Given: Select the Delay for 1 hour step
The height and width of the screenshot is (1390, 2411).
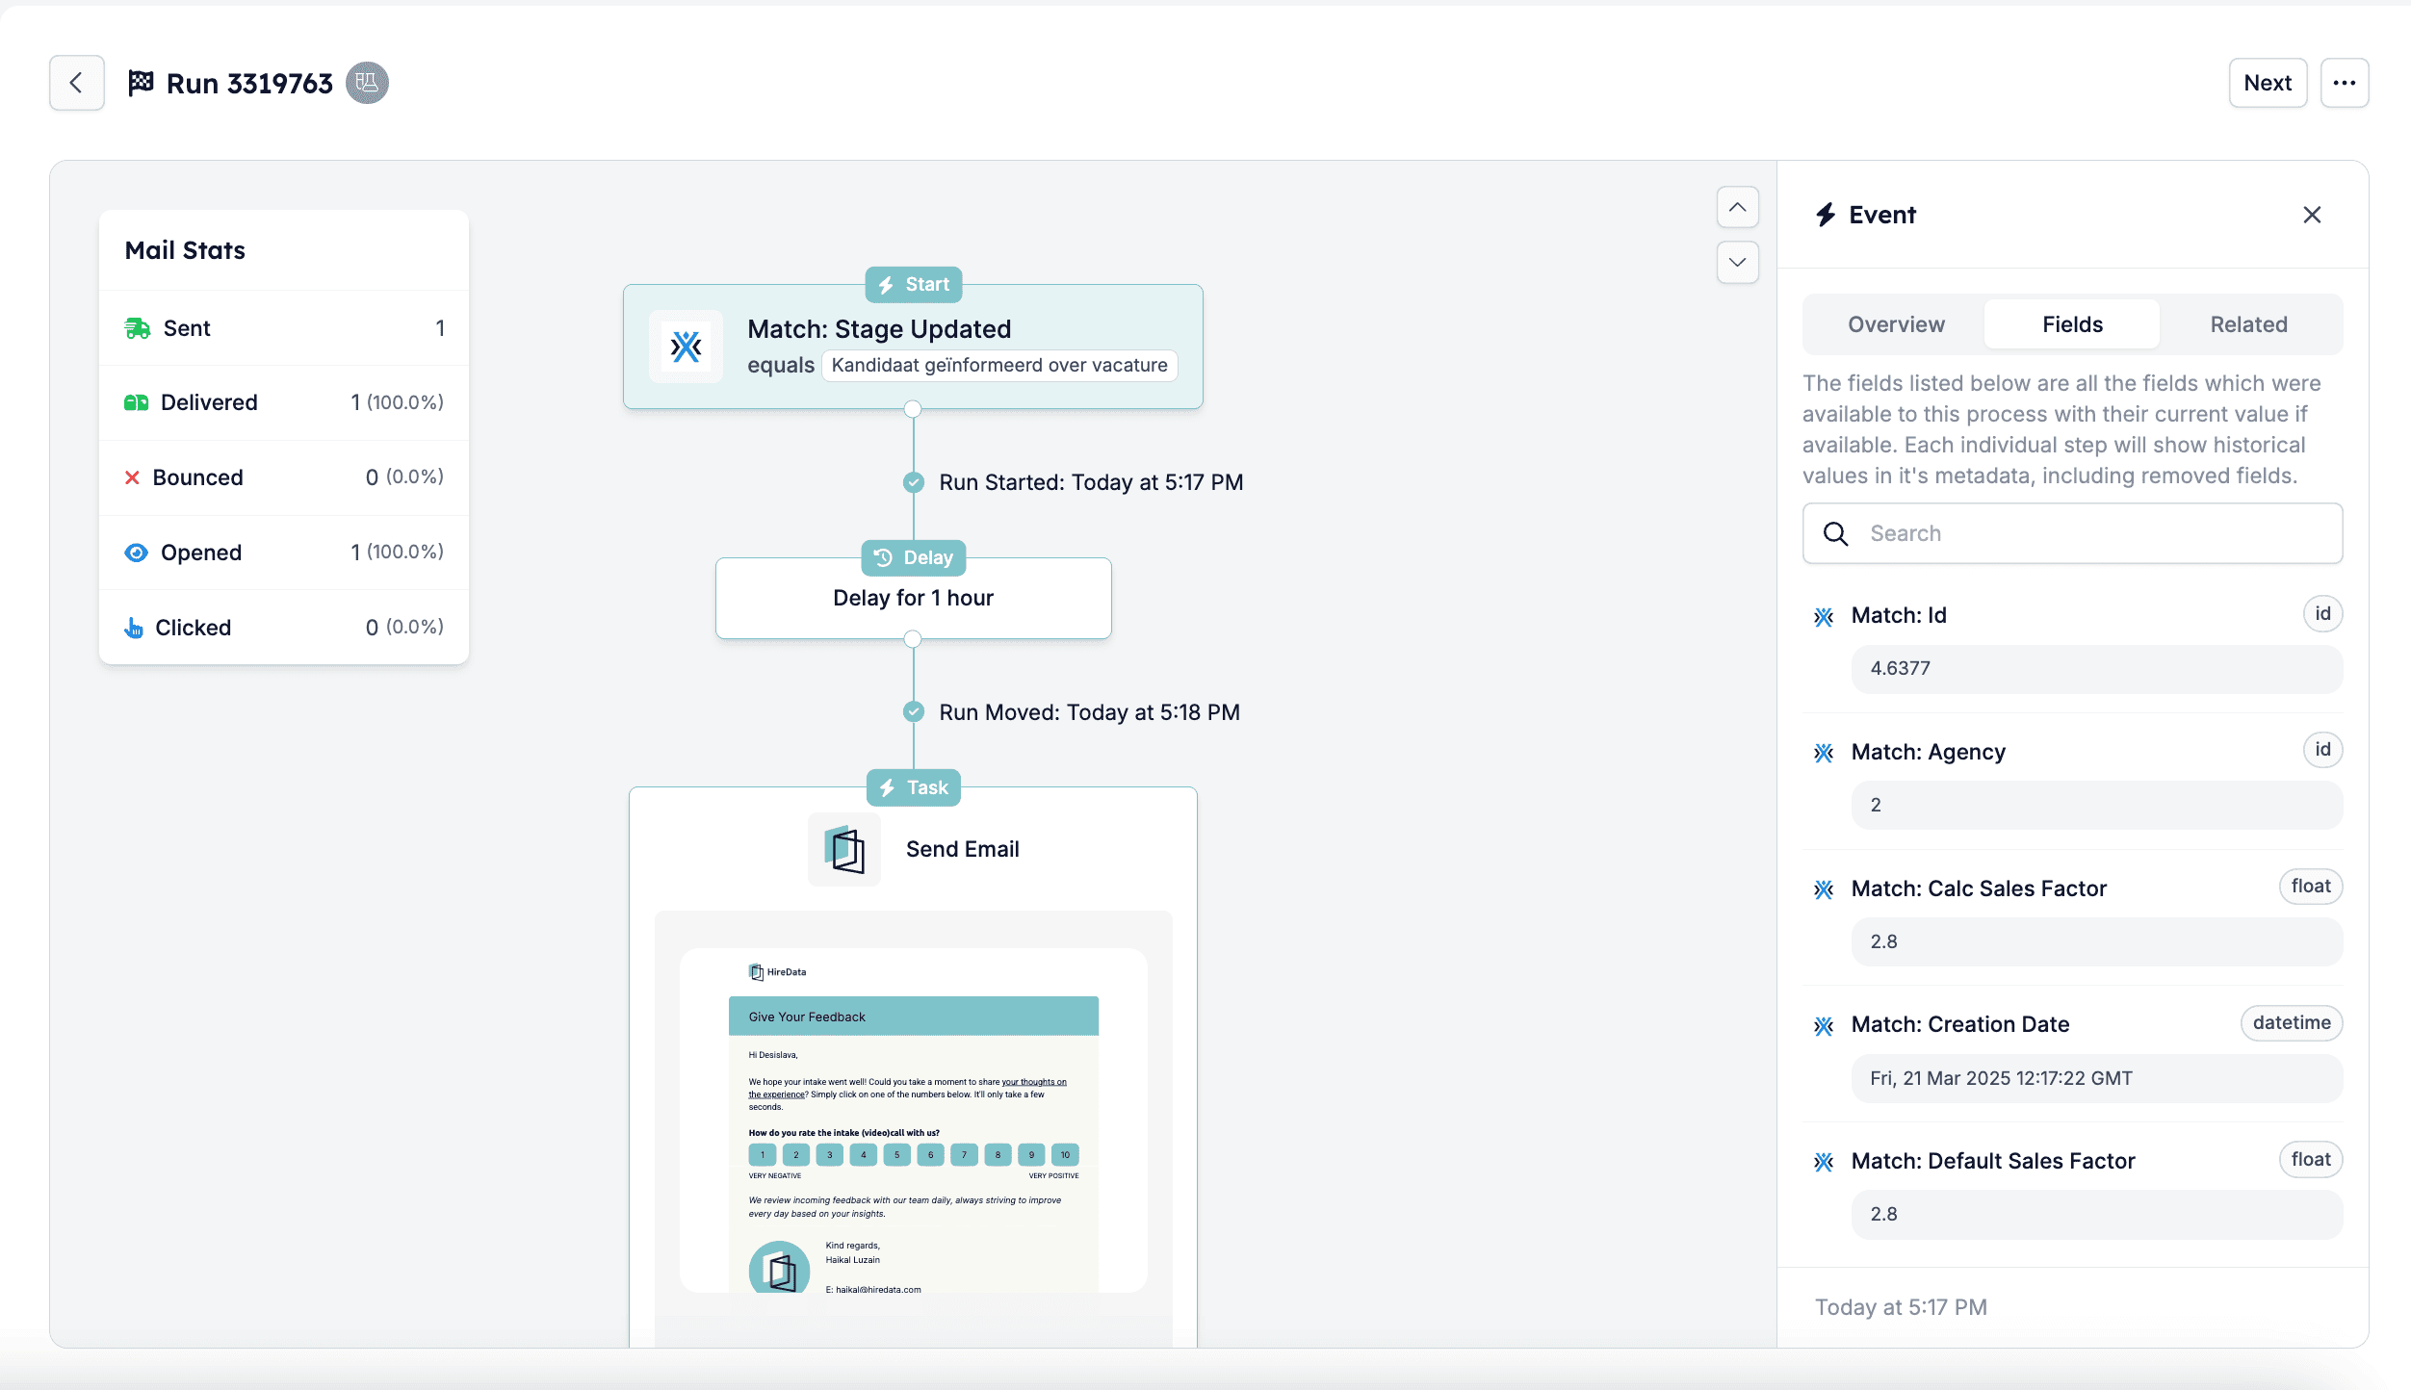Looking at the screenshot, I should tap(913, 598).
